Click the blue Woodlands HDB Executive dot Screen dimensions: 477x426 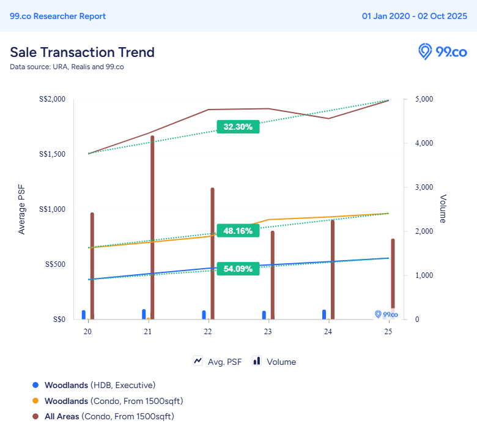(35, 385)
